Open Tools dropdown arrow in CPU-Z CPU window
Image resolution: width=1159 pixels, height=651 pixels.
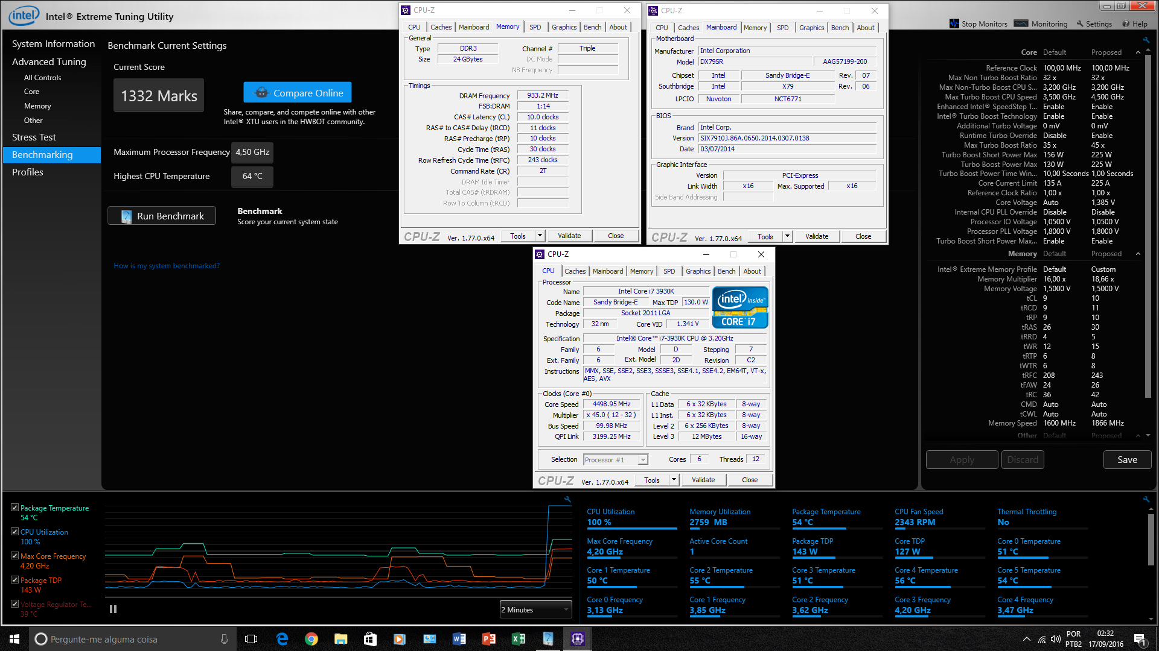[674, 480]
